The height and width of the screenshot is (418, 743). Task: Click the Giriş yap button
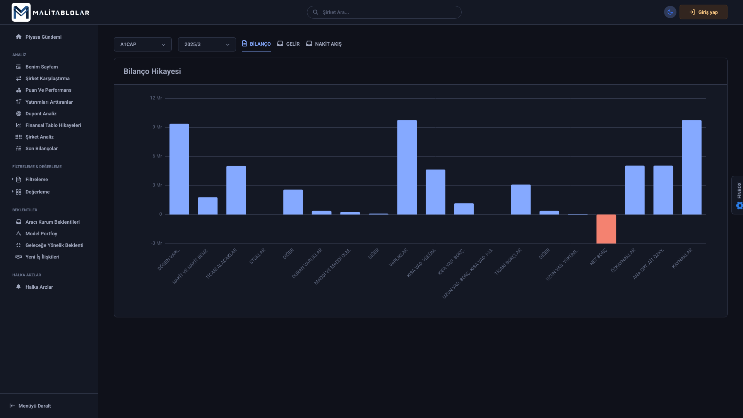703,12
